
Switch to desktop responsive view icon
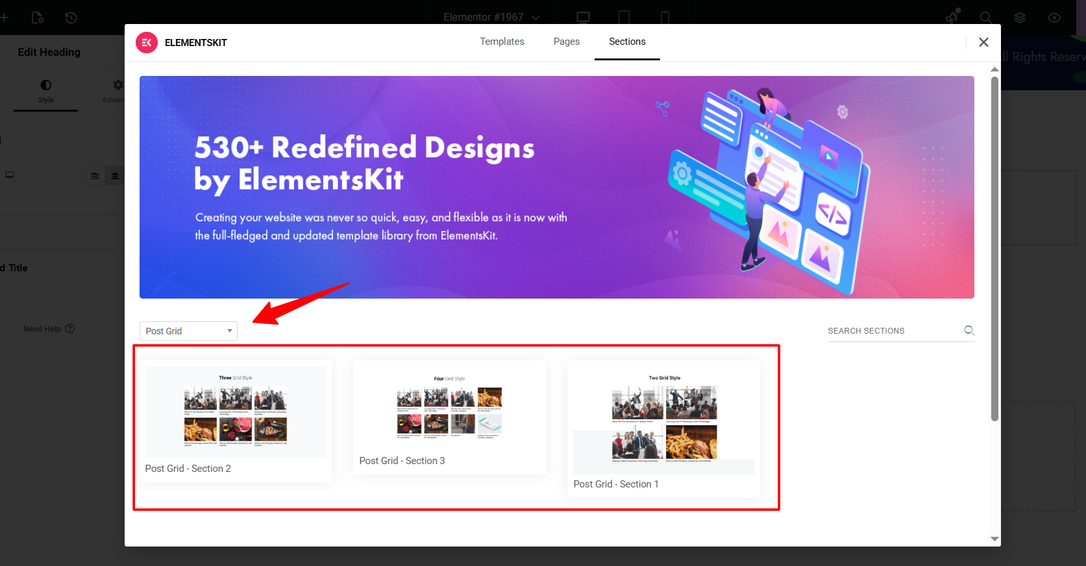(x=583, y=18)
